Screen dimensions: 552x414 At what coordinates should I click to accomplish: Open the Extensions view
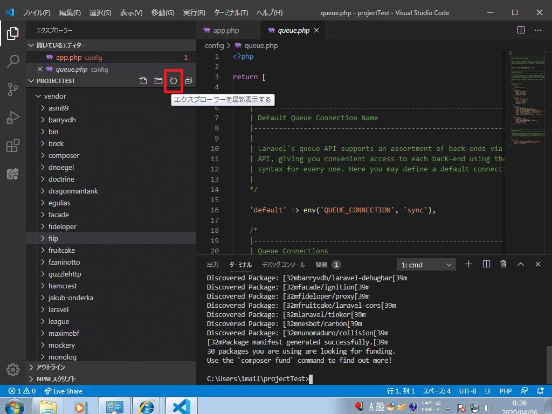tap(13, 146)
